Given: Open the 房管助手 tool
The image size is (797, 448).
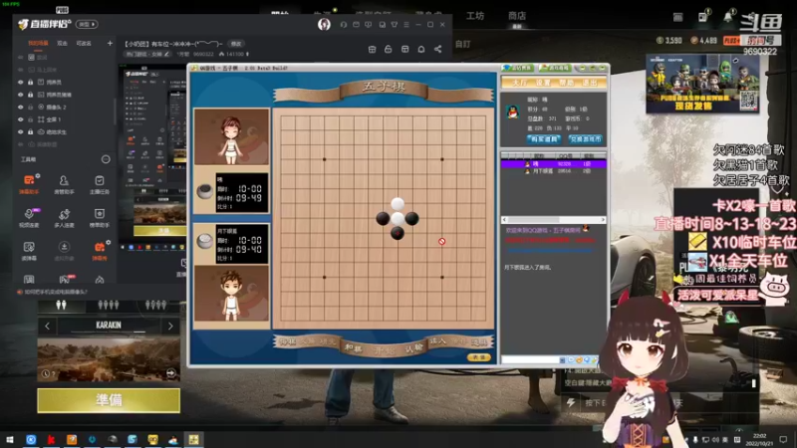Looking at the screenshot, I should tap(64, 184).
